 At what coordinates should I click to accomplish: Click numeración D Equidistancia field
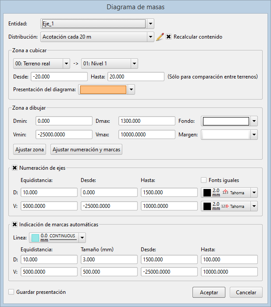[49, 192]
